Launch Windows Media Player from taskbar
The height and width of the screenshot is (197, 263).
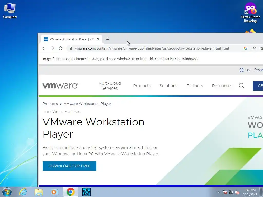54,192
